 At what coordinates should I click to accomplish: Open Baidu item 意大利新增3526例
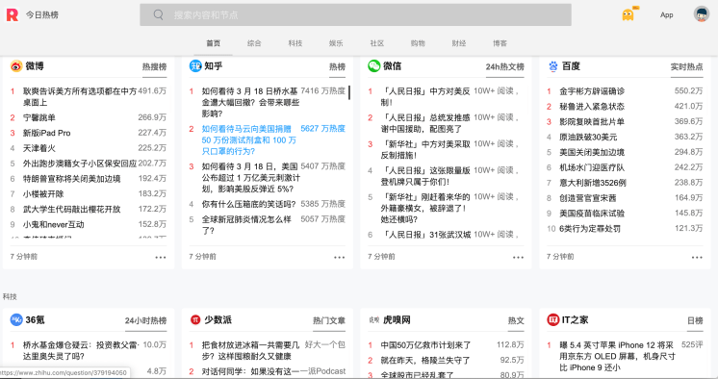point(593,183)
